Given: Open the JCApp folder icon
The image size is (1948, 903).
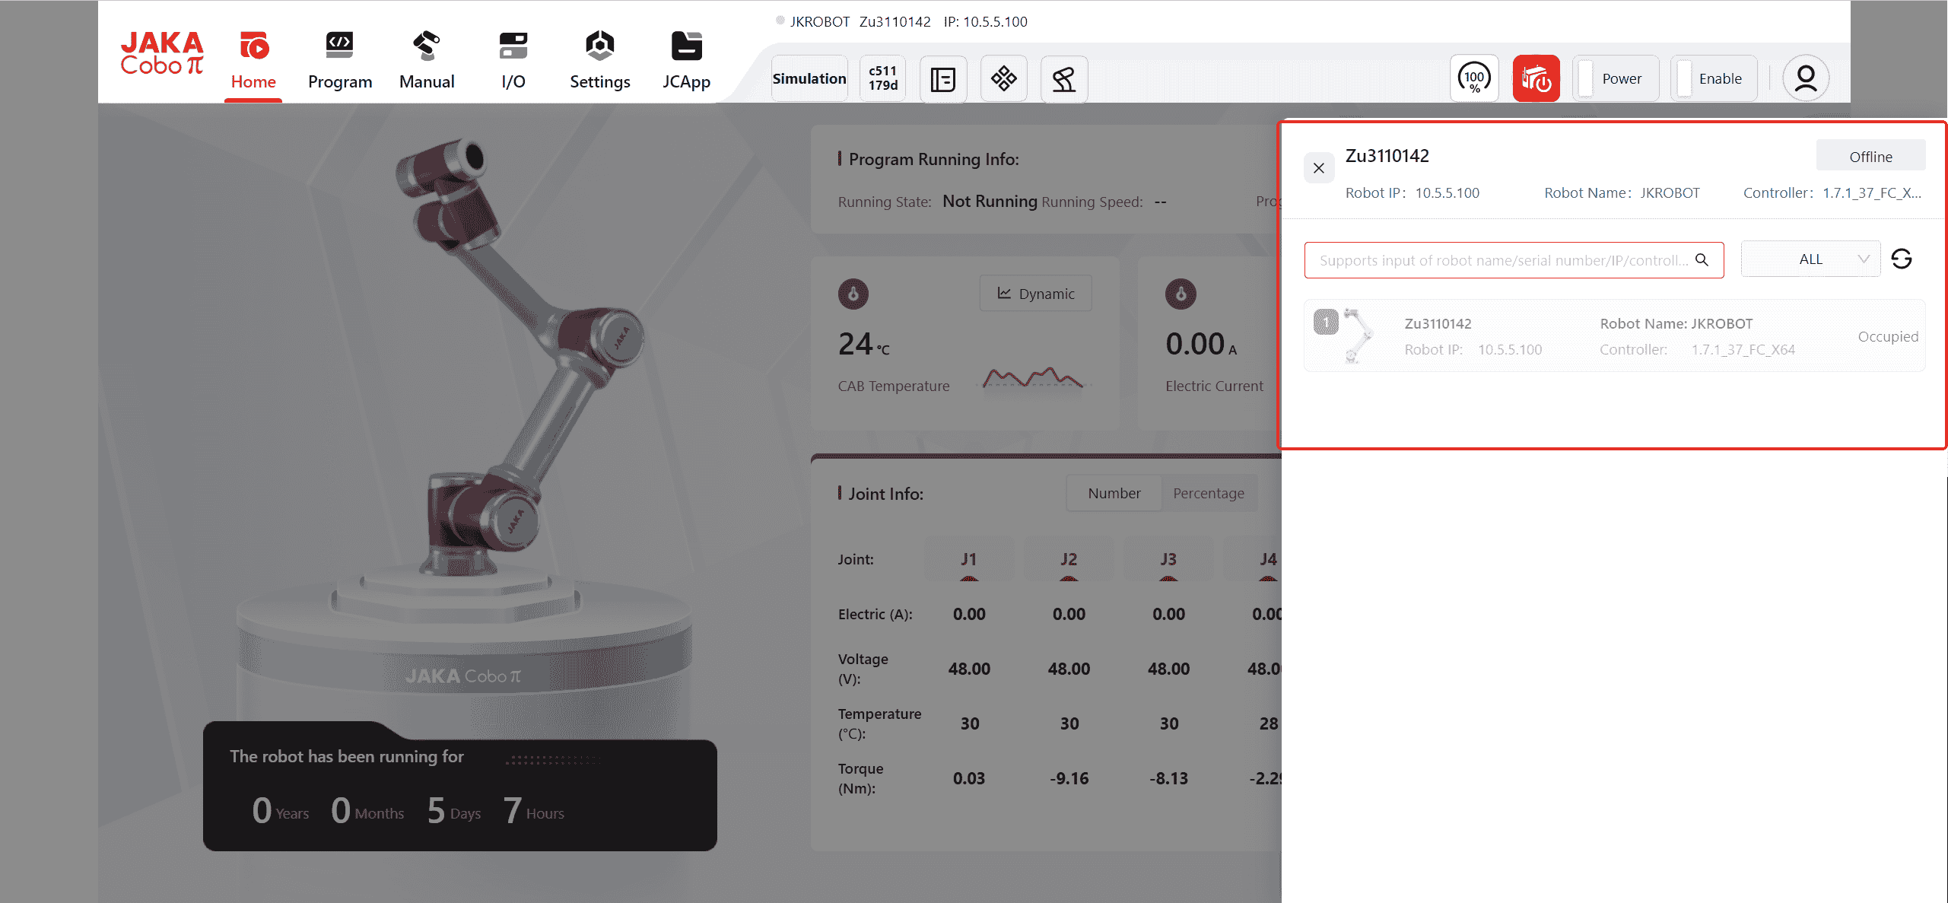Looking at the screenshot, I should (x=685, y=47).
